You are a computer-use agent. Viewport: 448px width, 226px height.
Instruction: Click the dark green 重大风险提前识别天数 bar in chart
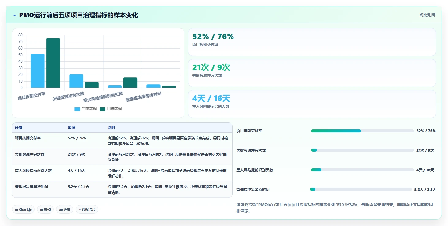pos(130,83)
